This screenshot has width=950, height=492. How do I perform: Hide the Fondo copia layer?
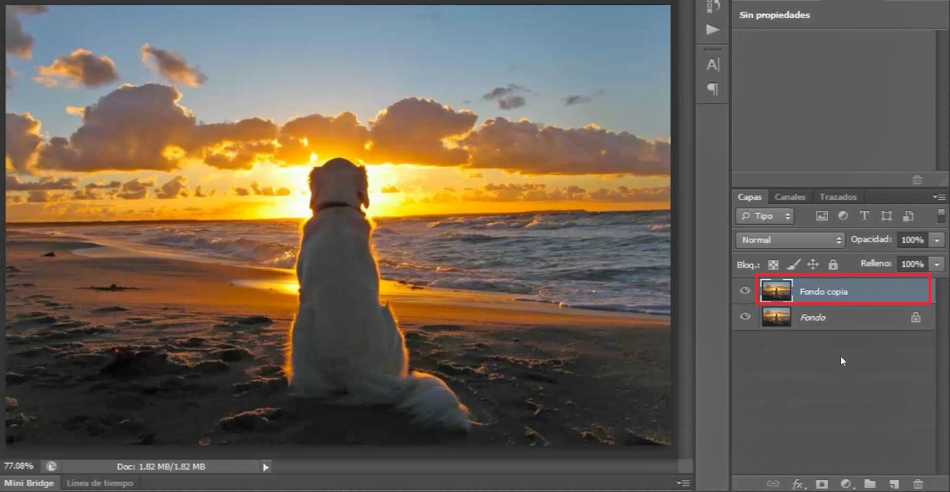point(745,291)
